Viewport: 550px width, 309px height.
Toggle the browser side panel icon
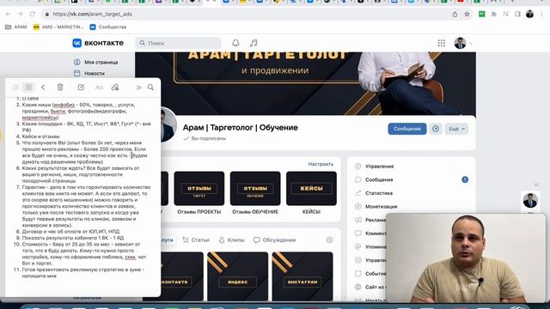[517, 14]
